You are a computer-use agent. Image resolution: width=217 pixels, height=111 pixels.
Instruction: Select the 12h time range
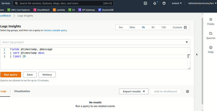point(164,27)
